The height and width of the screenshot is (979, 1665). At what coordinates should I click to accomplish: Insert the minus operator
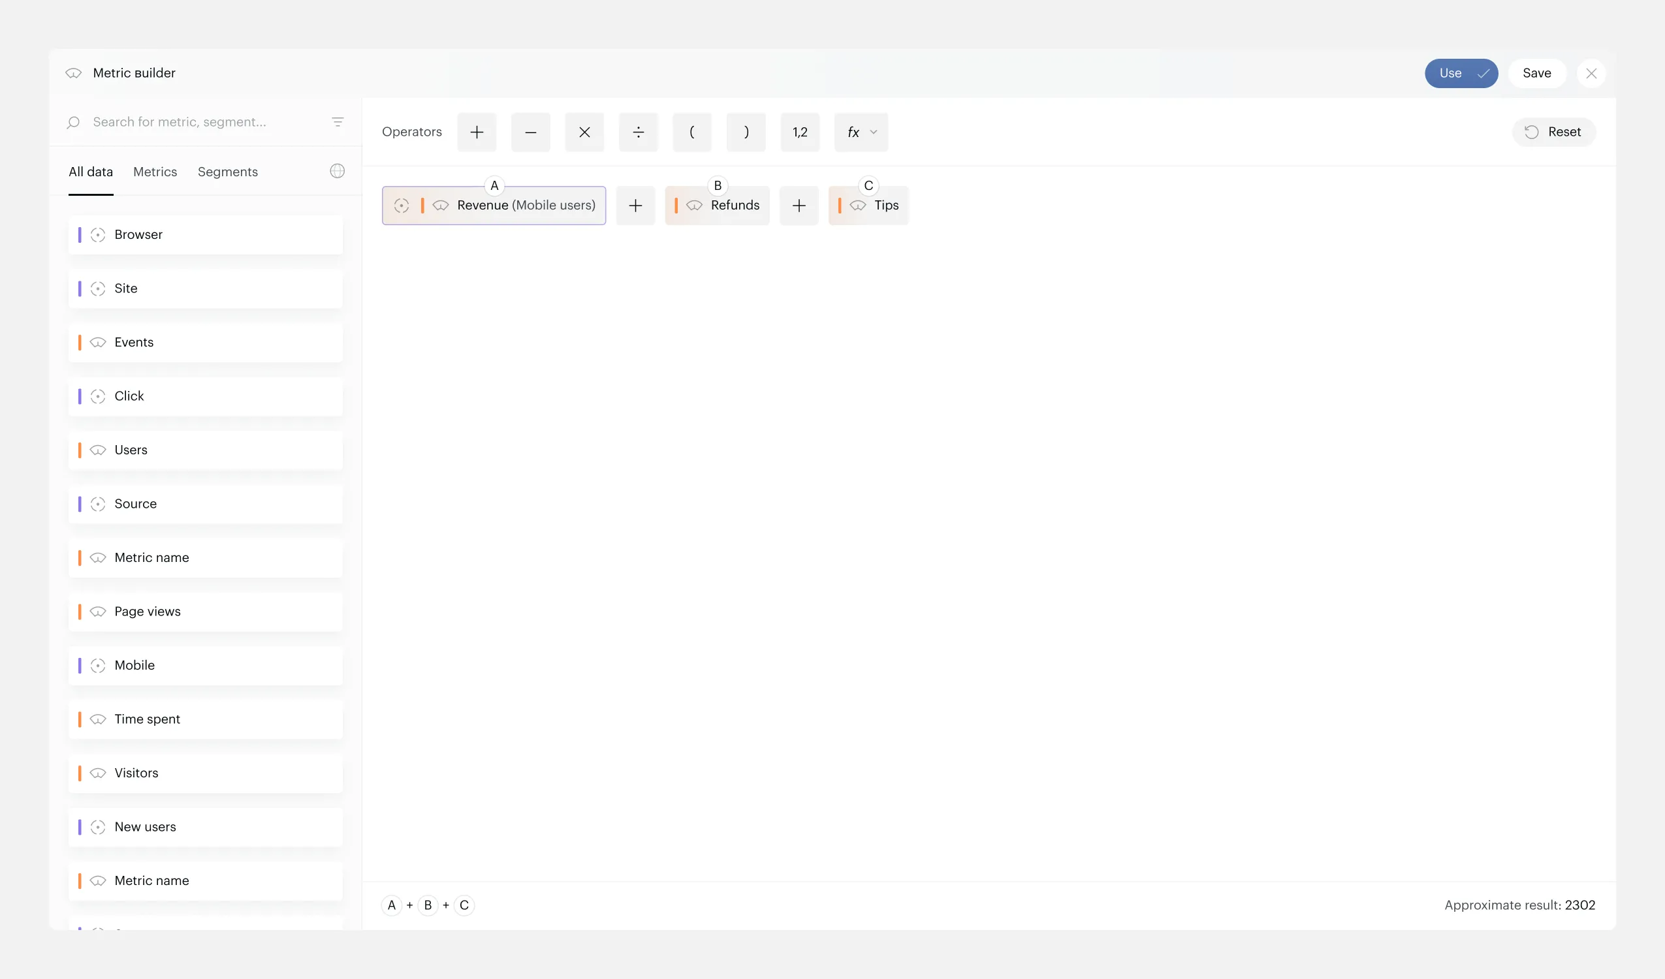(x=531, y=132)
